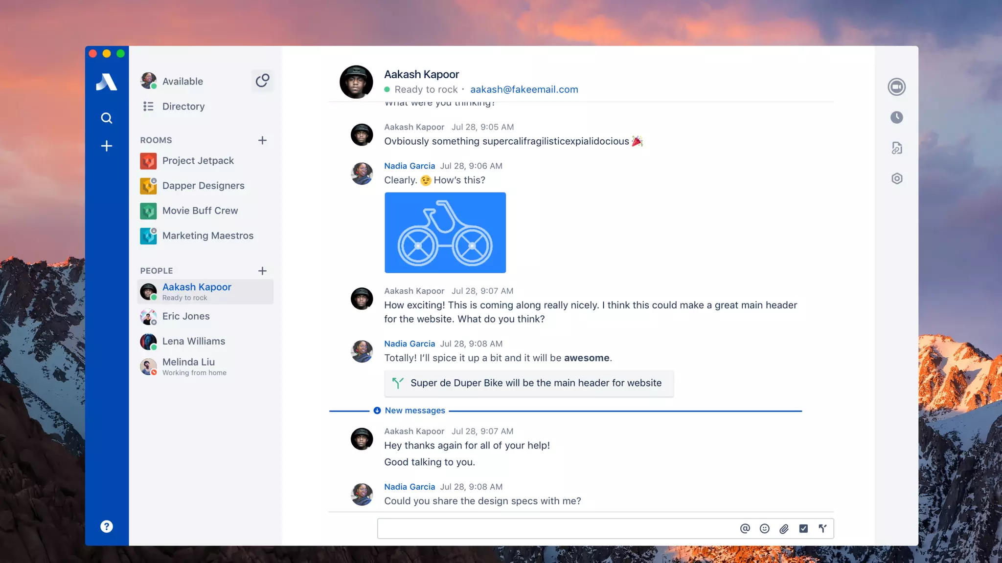Create a decision with the arrow icon

pos(822,528)
